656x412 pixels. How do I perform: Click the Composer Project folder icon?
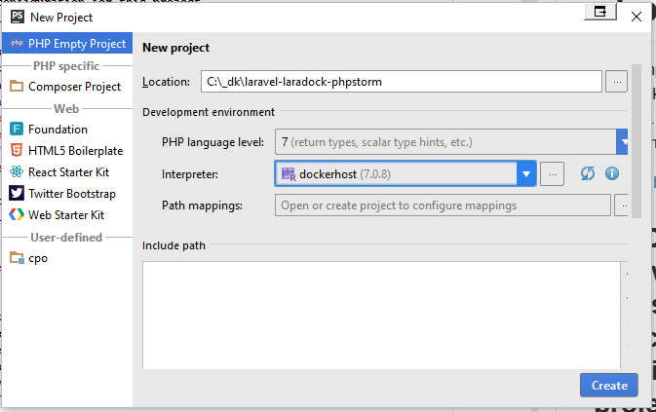click(x=17, y=86)
